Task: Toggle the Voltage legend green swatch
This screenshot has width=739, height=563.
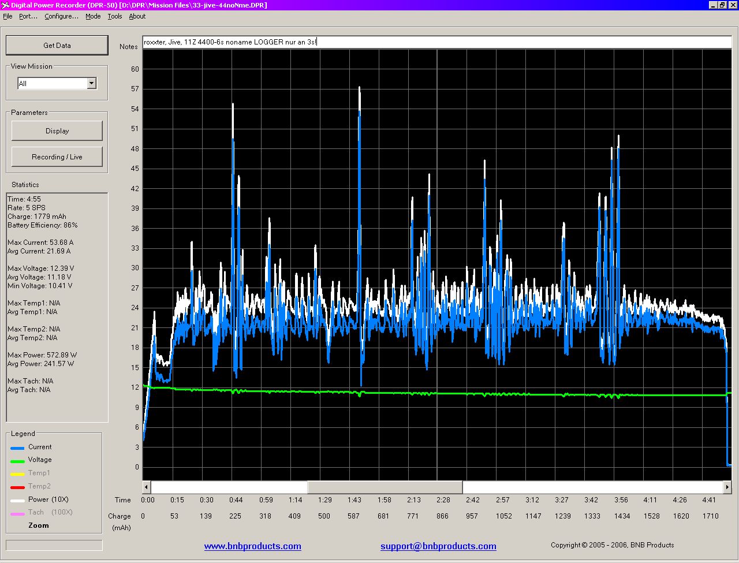Action: pyautogui.click(x=17, y=461)
